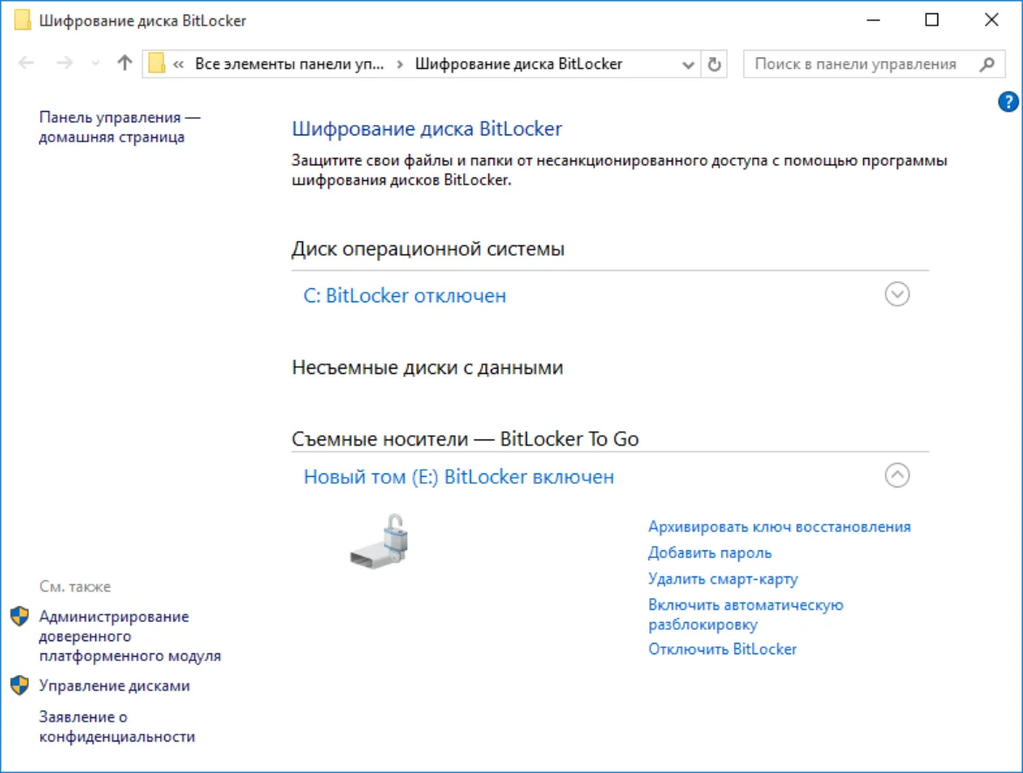Click the 'Поиск в панели управления' search field
The height and width of the screenshot is (773, 1023).
(874, 64)
